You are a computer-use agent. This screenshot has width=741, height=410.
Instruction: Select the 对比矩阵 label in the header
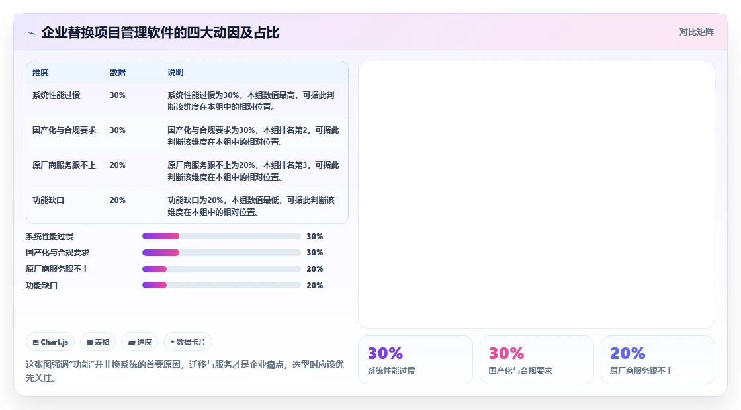tap(697, 32)
